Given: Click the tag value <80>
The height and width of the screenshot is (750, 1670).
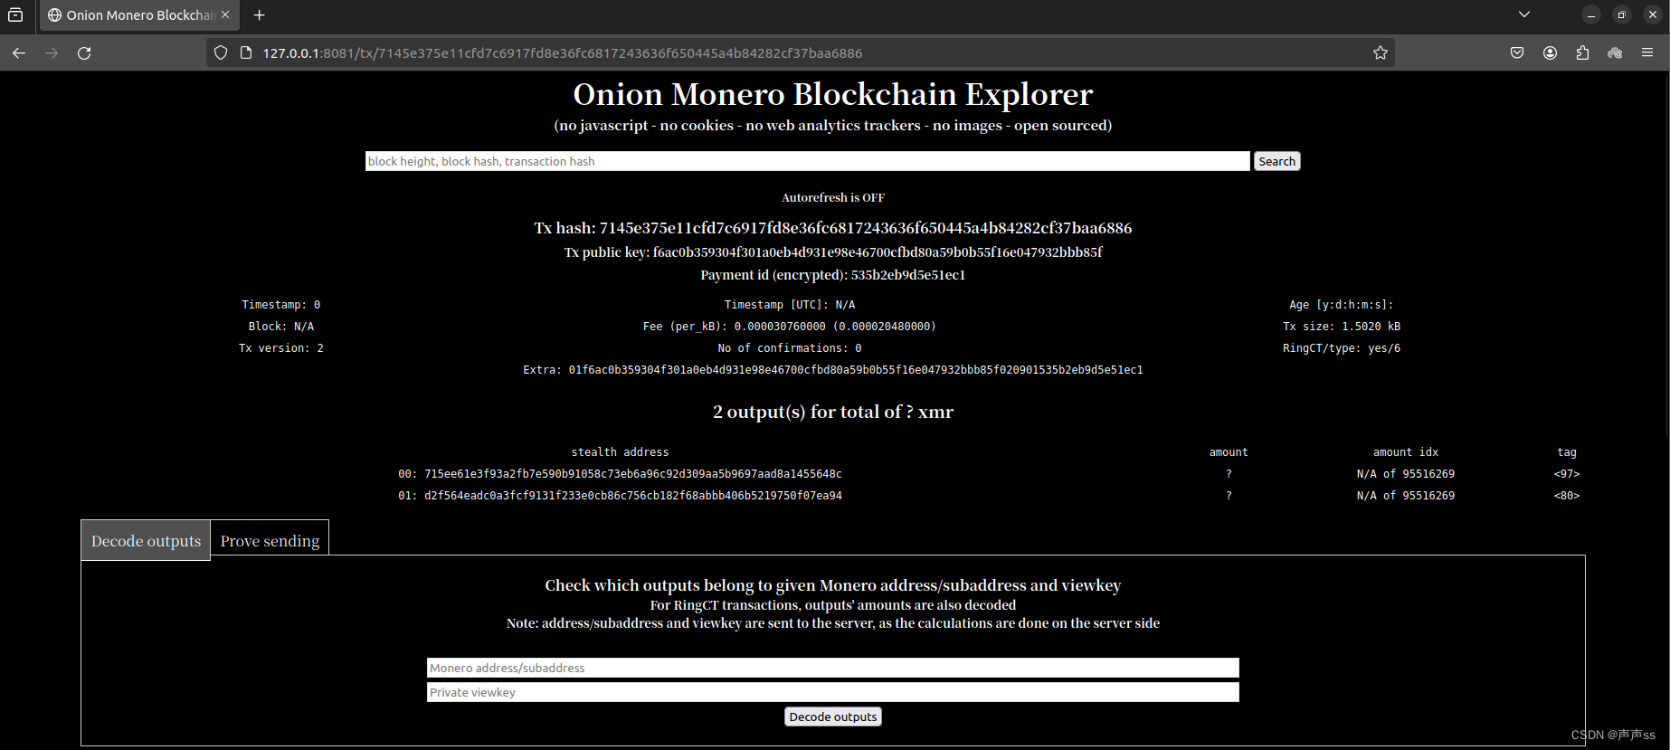Looking at the screenshot, I should 1567,496.
